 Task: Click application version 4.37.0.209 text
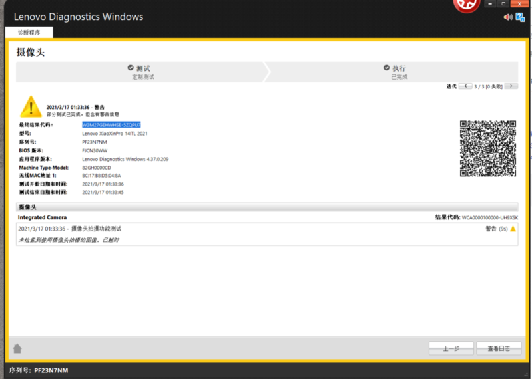coord(125,159)
